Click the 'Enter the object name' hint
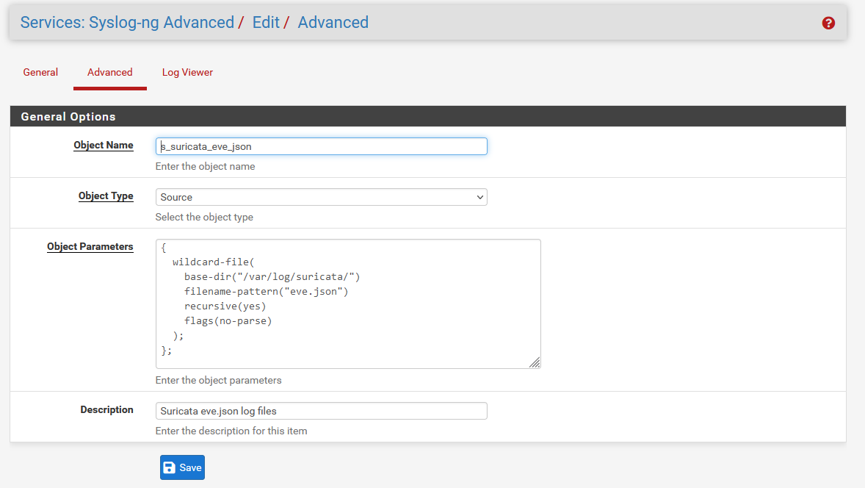 coord(205,166)
